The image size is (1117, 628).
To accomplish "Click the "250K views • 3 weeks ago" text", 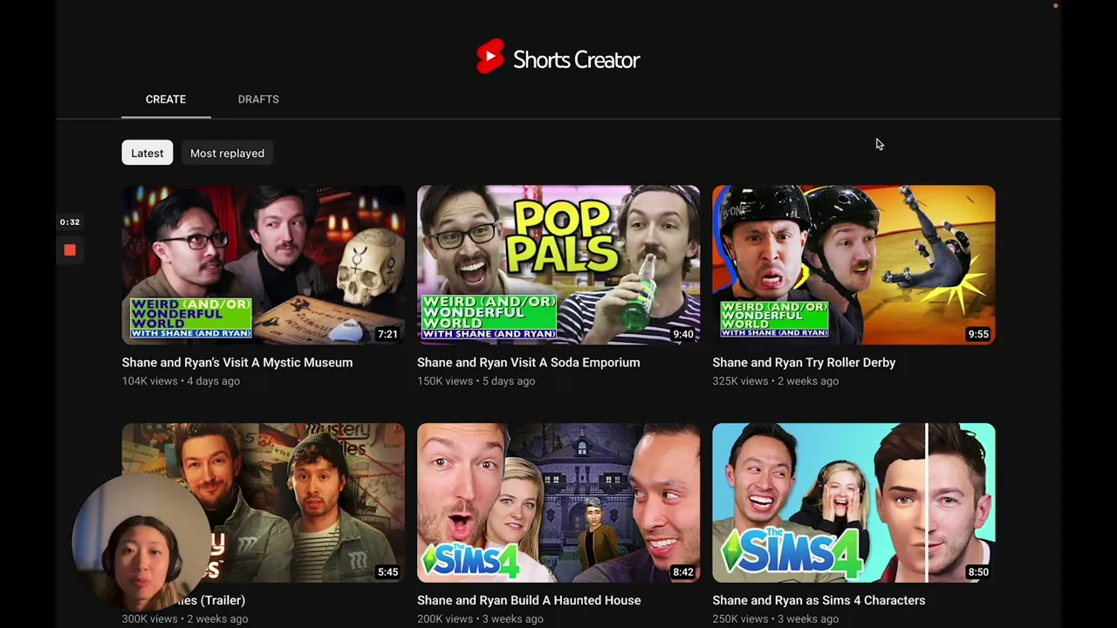I will [x=775, y=619].
